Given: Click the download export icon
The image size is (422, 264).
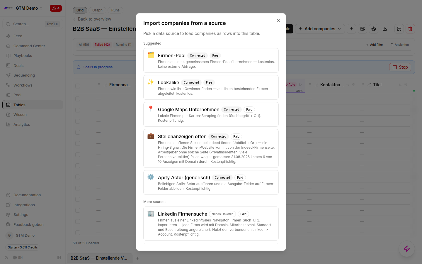Looking at the screenshot, I should (x=385, y=29).
